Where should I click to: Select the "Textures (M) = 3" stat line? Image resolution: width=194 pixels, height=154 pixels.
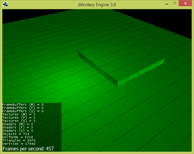19,114
